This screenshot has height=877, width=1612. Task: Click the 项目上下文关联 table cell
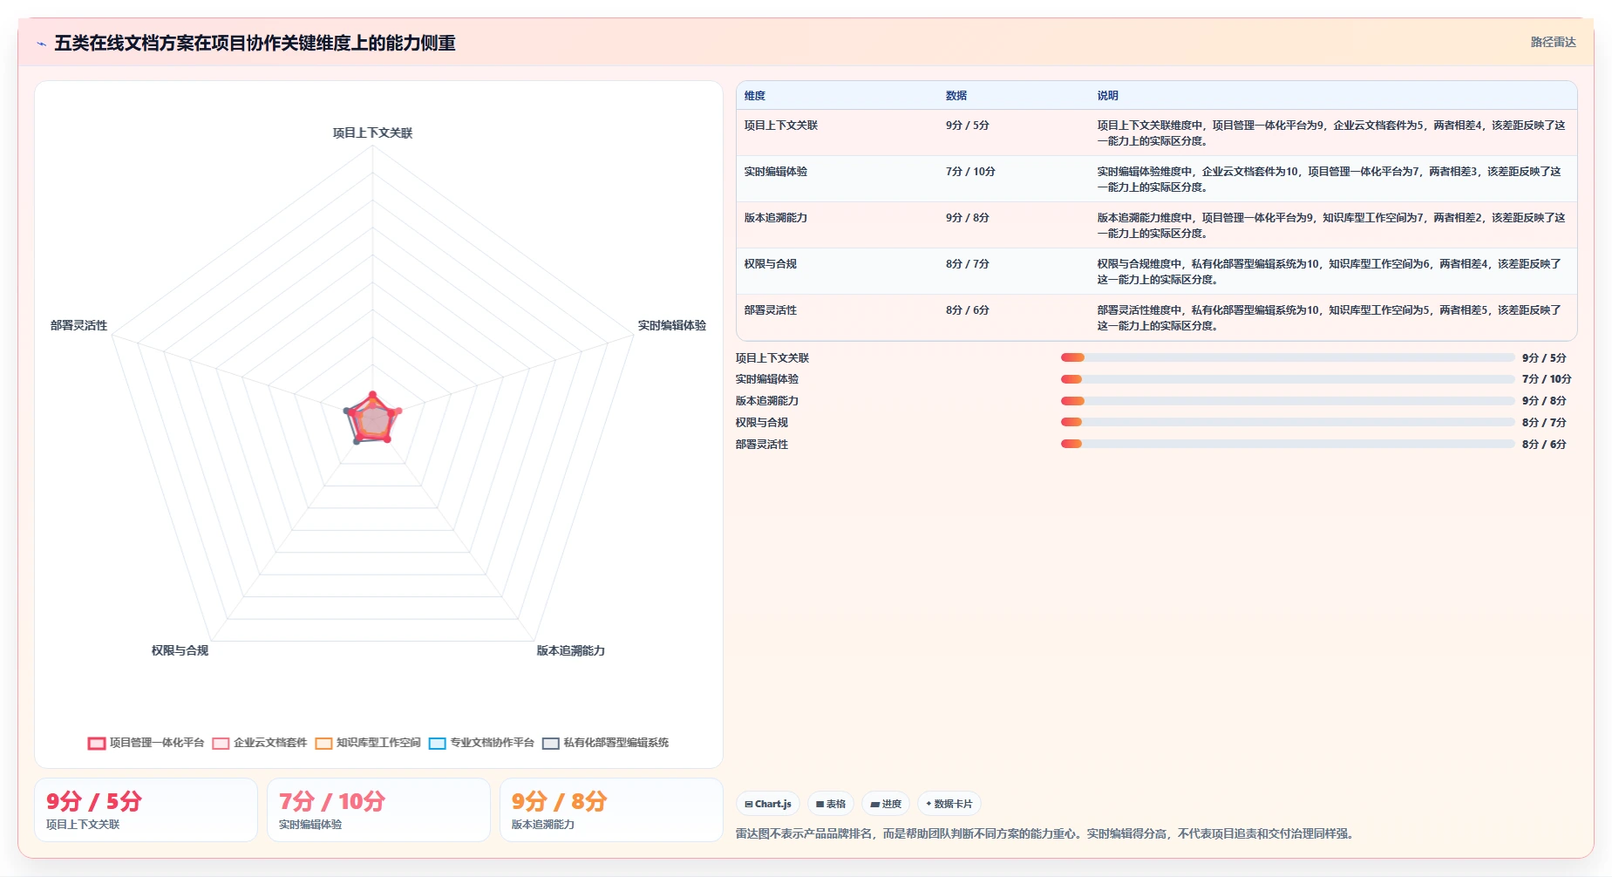[x=781, y=126]
